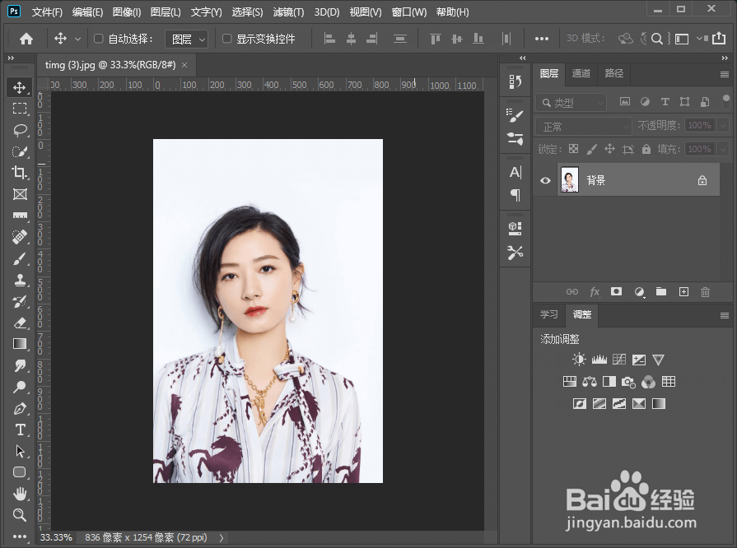Open the status bar info arrow
Viewport: 737px width, 548px height.
pyautogui.click(x=221, y=537)
